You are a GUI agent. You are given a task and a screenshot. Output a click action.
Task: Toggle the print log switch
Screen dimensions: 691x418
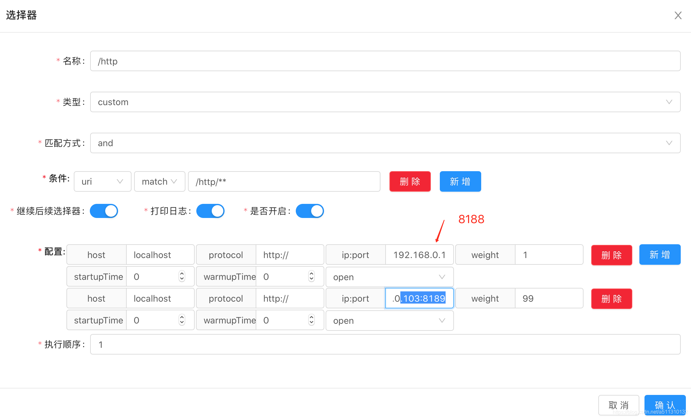pyautogui.click(x=210, y=211)
